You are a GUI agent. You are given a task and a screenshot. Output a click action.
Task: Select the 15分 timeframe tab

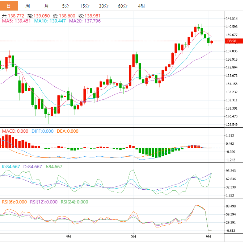pos(84,6)
